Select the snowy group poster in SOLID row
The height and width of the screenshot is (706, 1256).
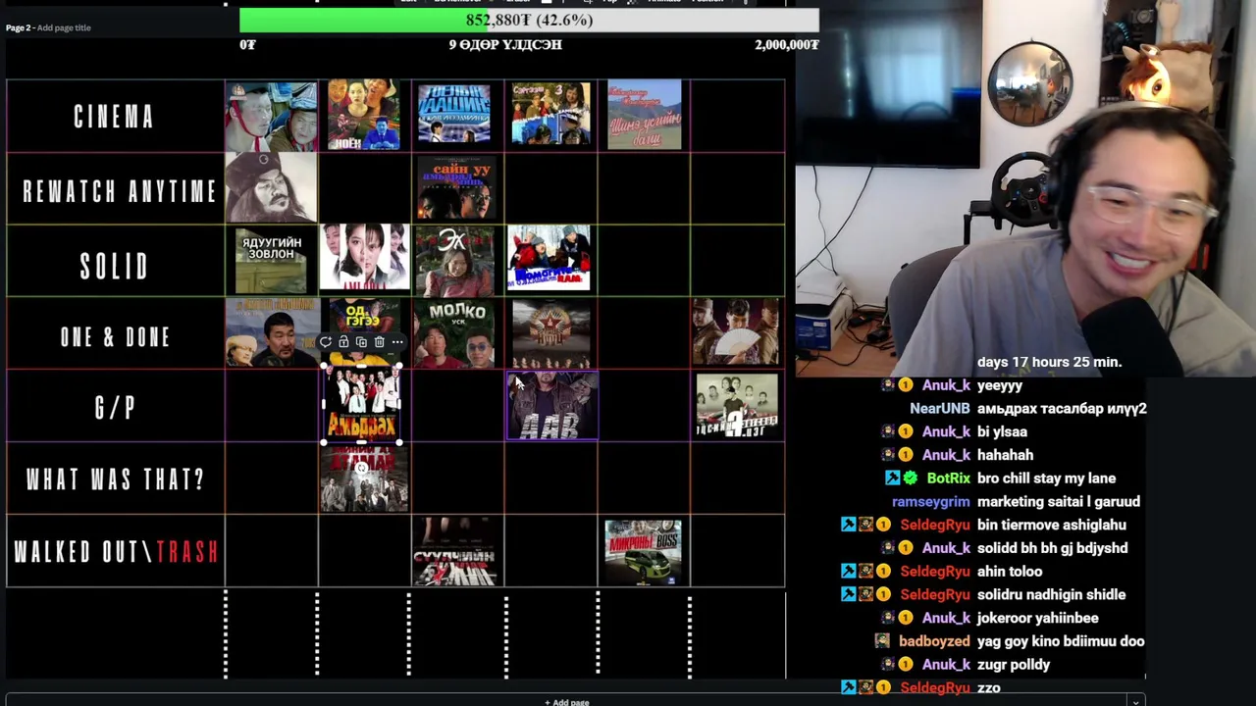click(549, 258)
